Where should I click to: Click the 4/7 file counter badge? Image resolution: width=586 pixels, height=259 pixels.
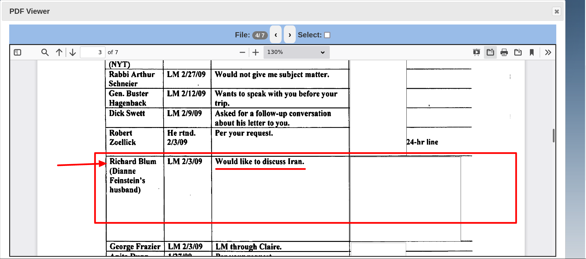(260, 36)
